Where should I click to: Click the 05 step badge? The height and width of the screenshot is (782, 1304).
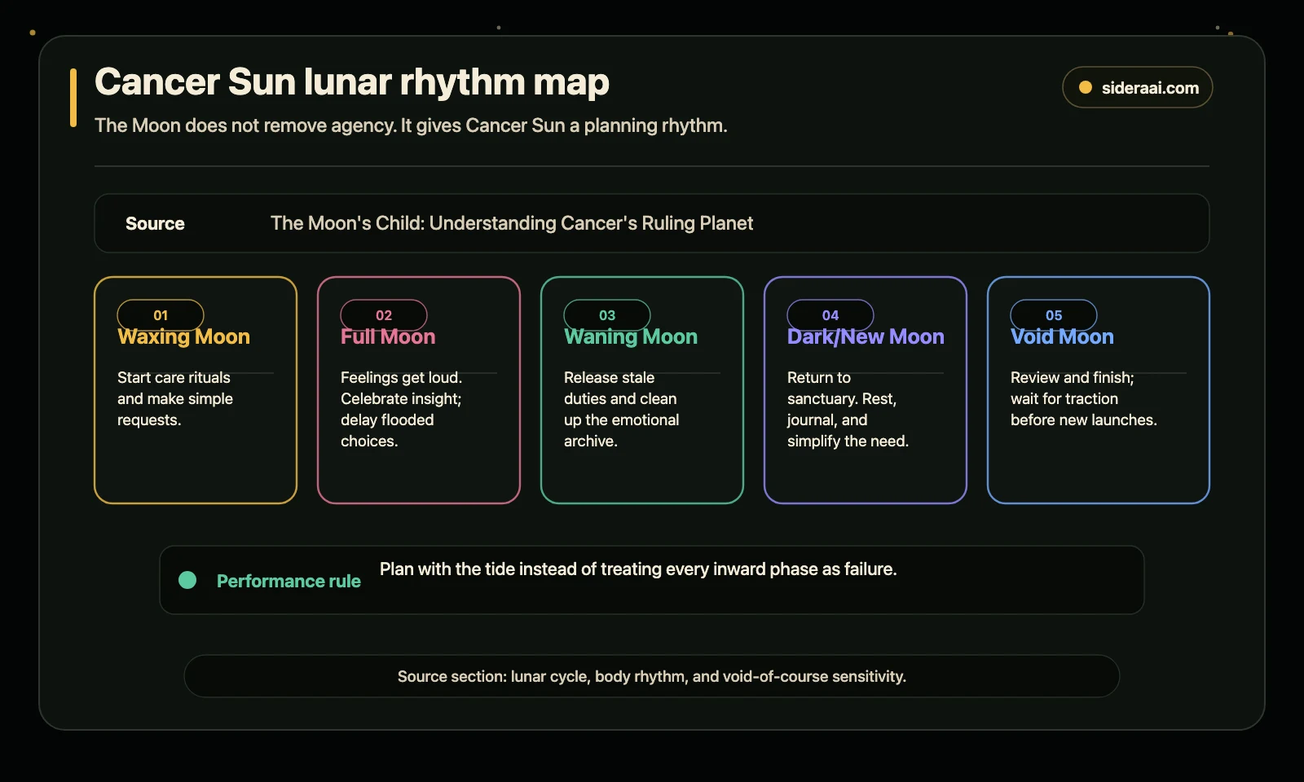point(1054,315)
